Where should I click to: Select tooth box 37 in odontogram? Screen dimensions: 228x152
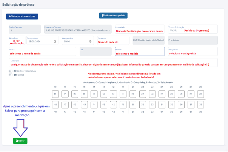click(x=191, y=105)
